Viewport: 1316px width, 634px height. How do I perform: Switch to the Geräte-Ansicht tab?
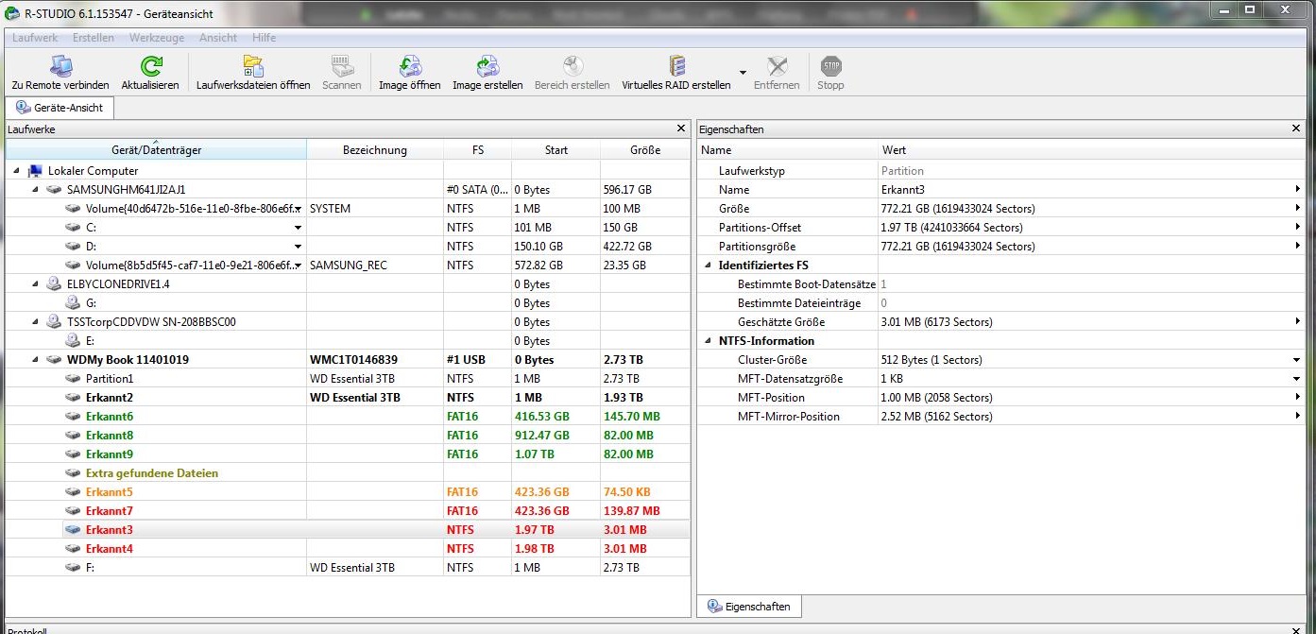pyautogui.click(x=60, y=108)
